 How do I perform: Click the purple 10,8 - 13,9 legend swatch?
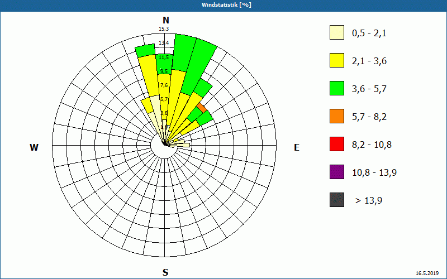(337, 172)
